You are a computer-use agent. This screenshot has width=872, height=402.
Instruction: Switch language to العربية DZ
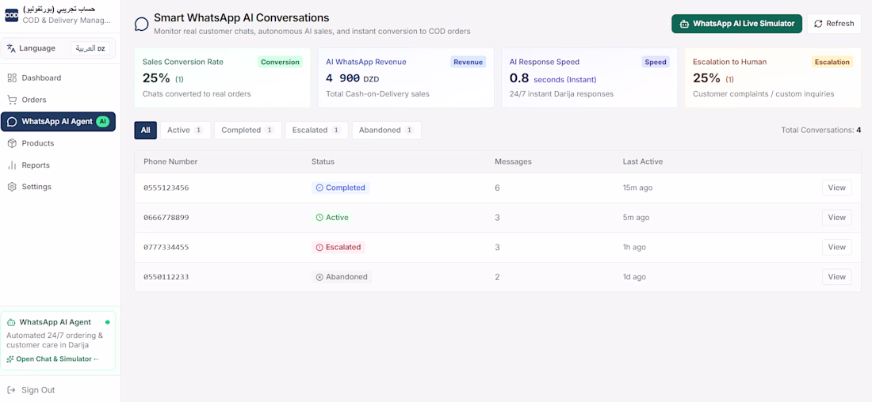pyautogui.click(x=90, y=48)
